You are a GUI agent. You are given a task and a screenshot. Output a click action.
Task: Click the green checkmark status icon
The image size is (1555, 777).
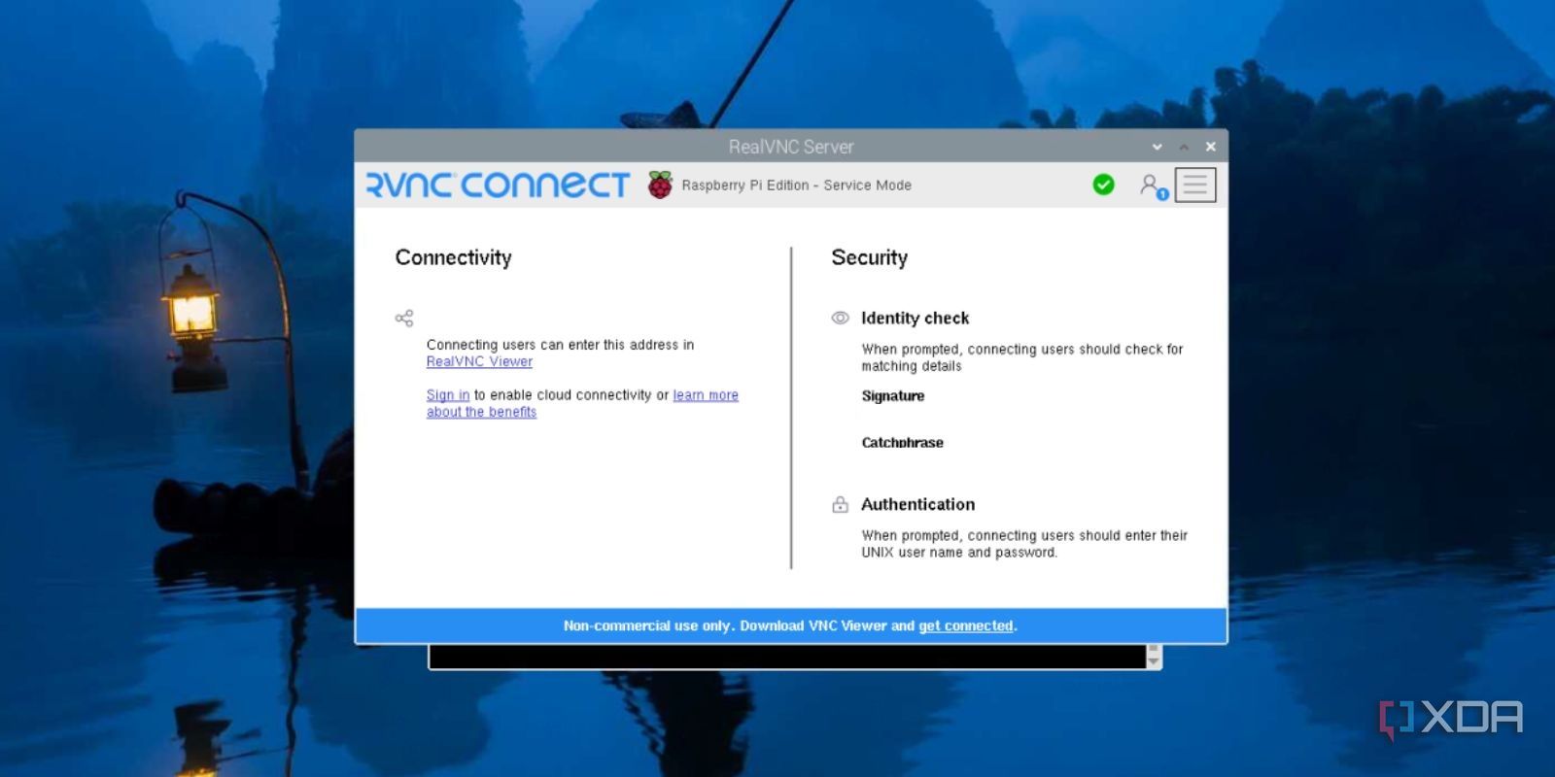(x=1103, y=185)
